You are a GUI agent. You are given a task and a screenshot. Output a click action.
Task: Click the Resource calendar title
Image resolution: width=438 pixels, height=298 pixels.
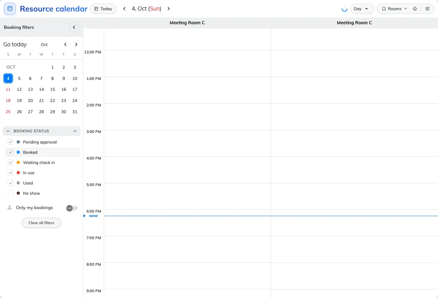(x=53, y=9)
